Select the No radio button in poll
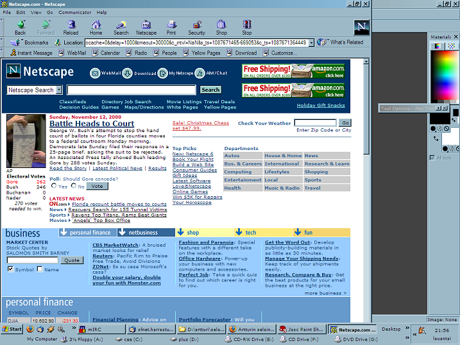The width and height of the screenshot is (460, 345). (74, 185)
